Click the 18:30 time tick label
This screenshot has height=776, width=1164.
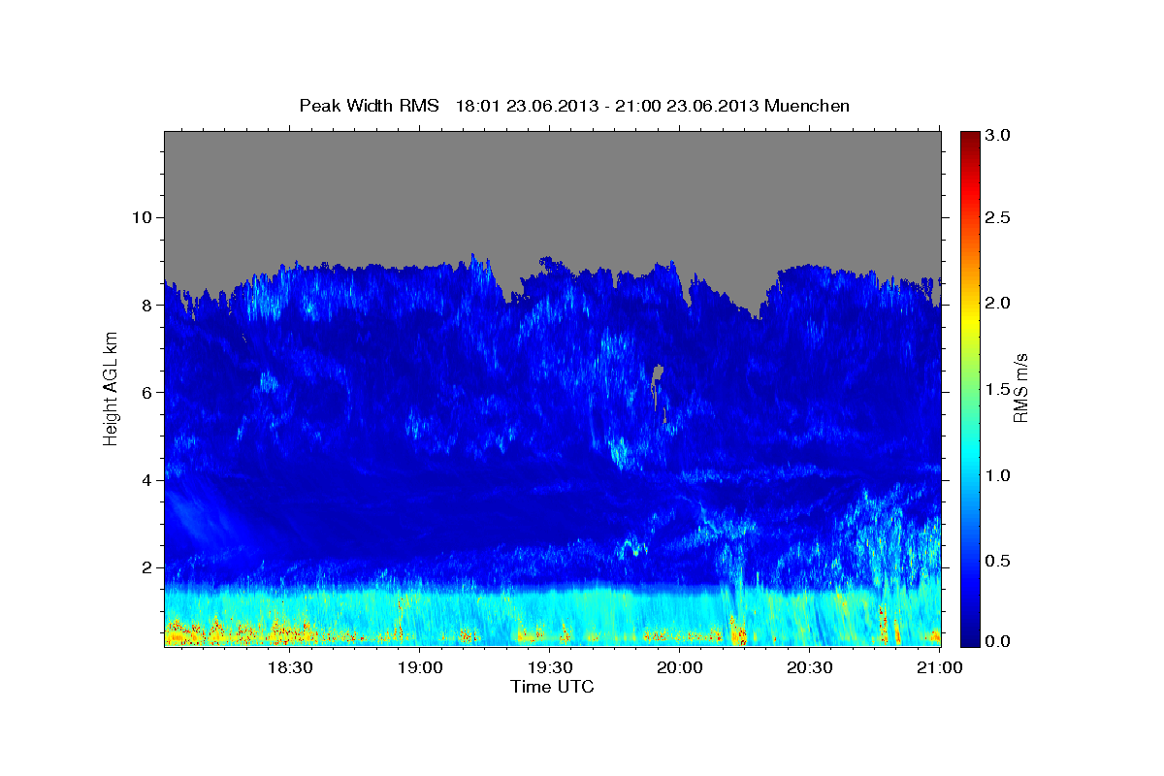(x=290, y=667)
